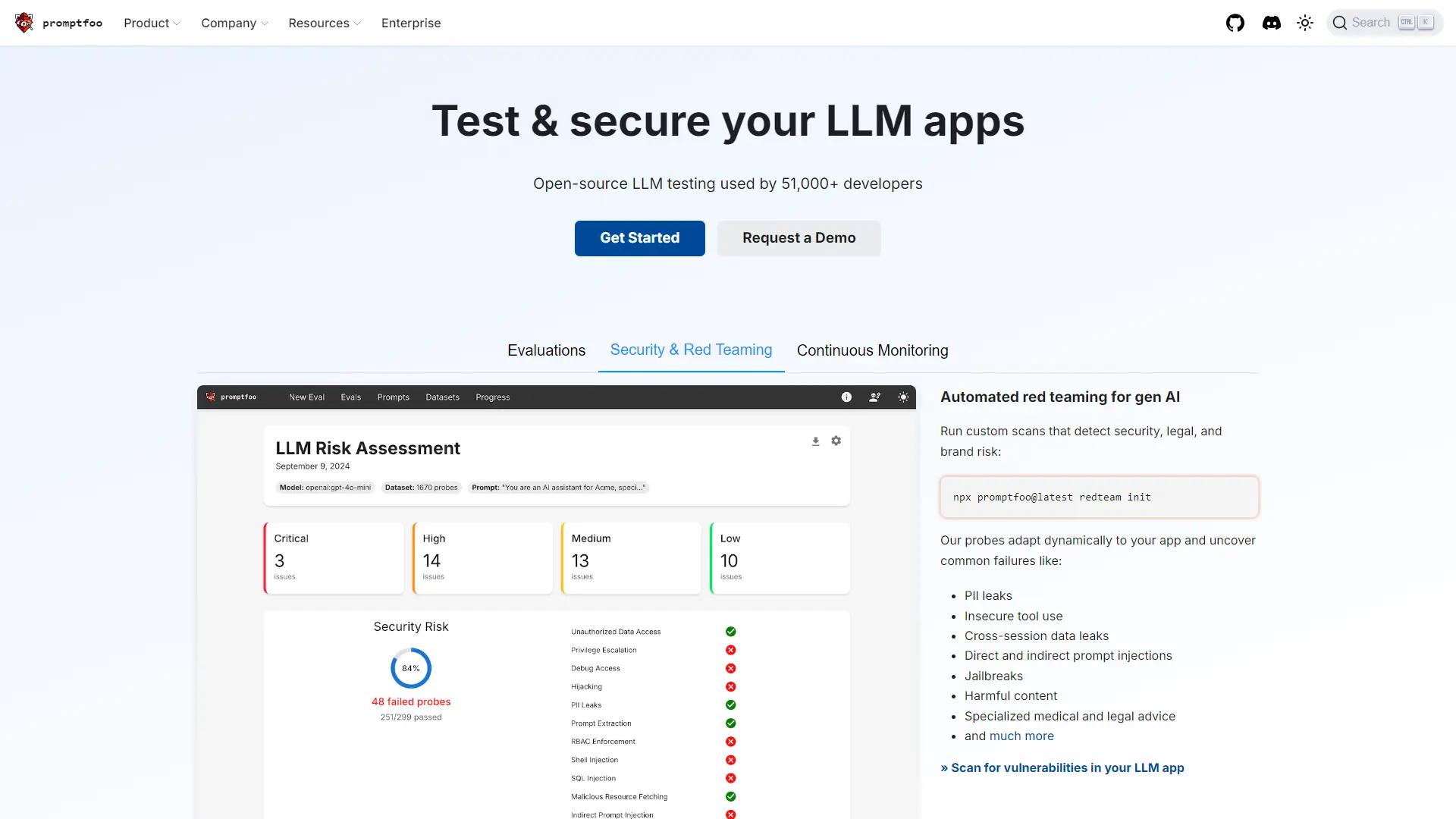1456x819 pixels.
Task: Open the search with the magnifier icon
Action: click(x=1341, y=22)
